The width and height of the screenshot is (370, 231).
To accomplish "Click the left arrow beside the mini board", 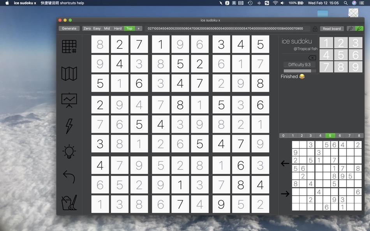I will coord(285,163).
